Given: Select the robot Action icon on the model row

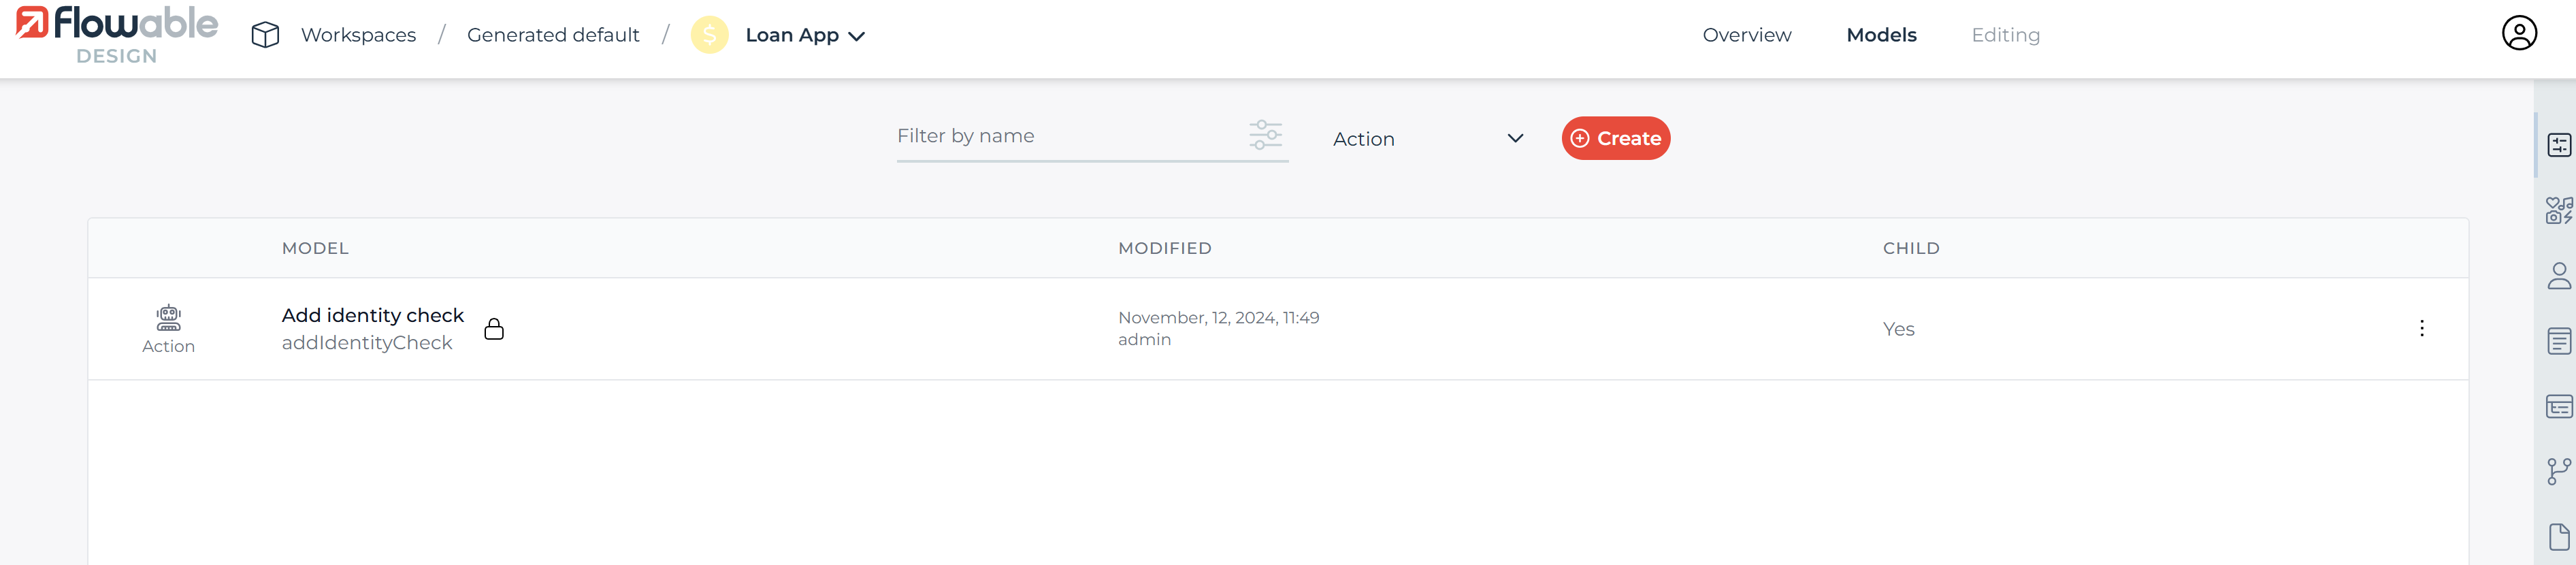Looking at the screenshot, I should click(169, 318).
